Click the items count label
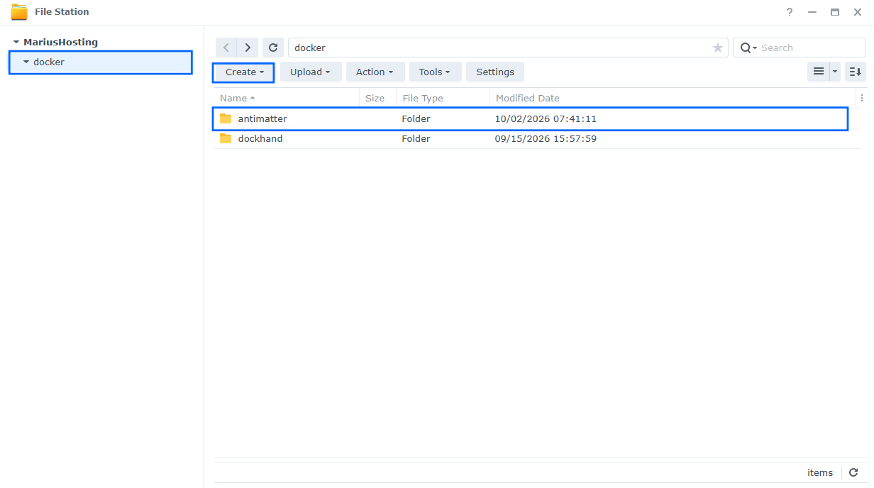874x488 pixels. tap(820, 472)
